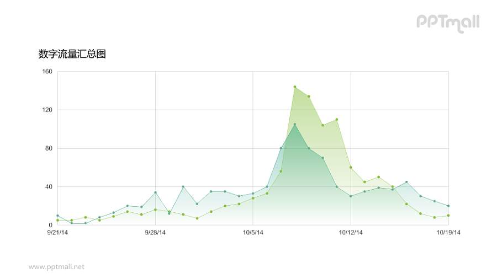Click the 160 label on the y-axis
The height and width of the screenshot is (279, 497).
[47, 72]
